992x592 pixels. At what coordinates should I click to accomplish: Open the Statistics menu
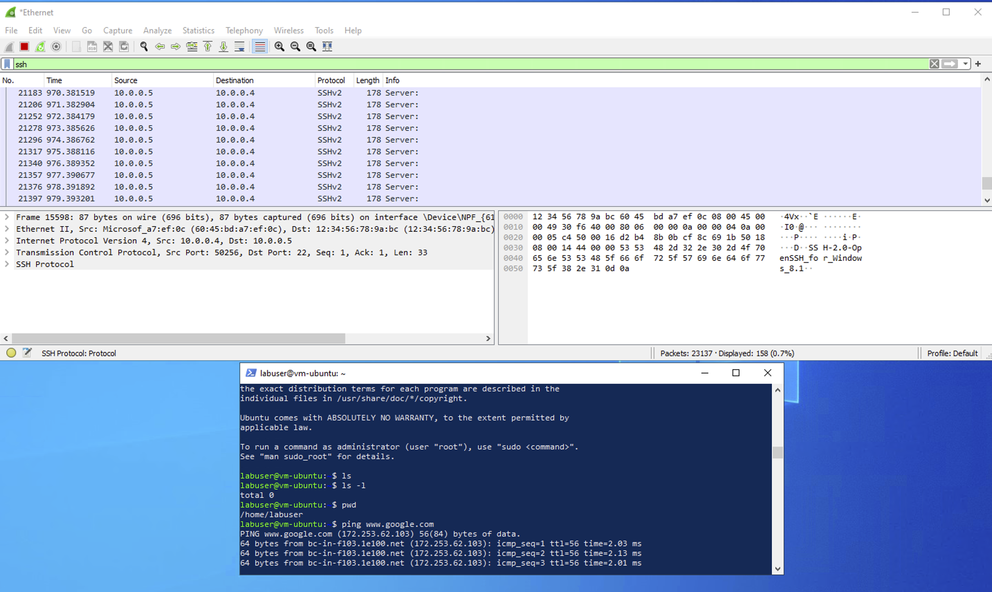198,30
